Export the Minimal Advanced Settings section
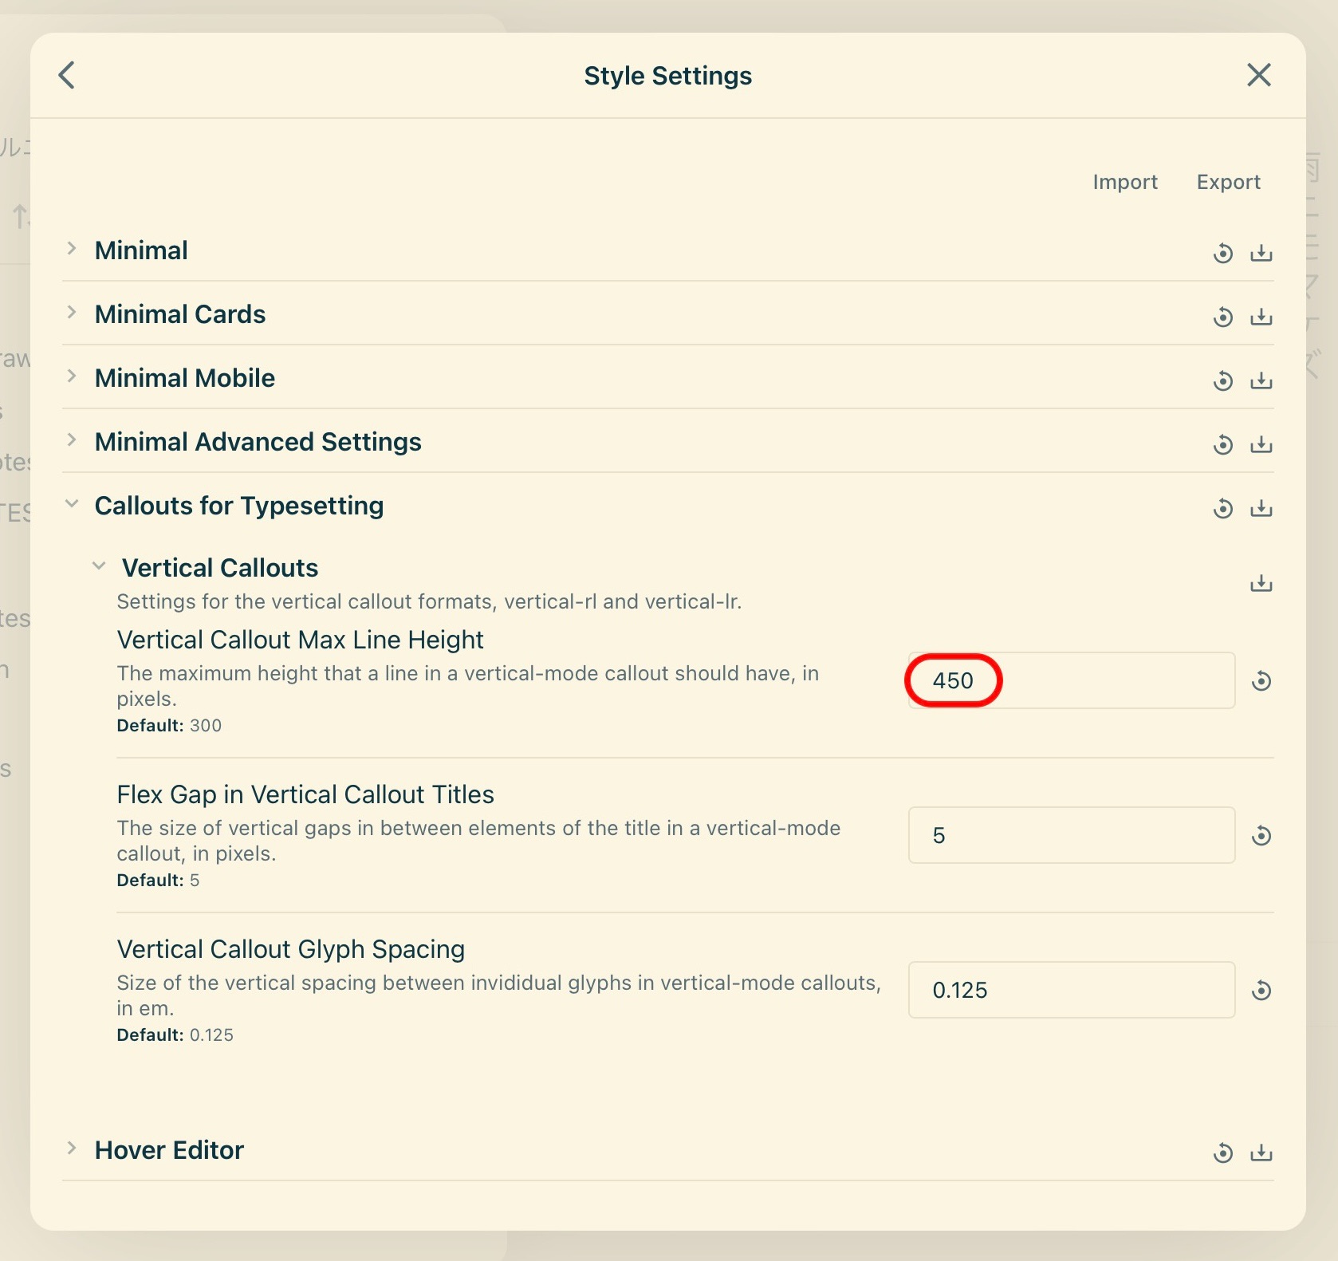Viewport: 1338px width, 1261px height. click(x=1261, y=444)
